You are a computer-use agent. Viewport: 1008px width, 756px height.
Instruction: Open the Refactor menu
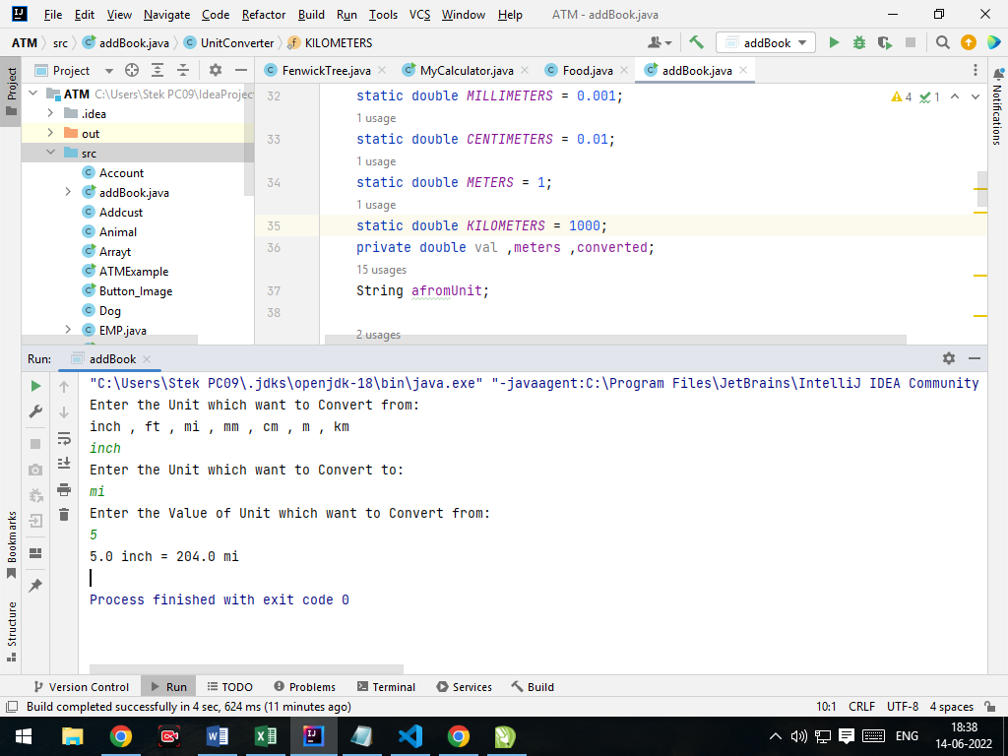(263, 15)
